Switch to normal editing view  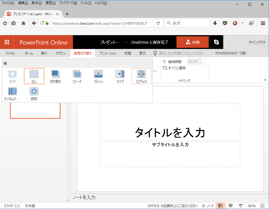221,206
